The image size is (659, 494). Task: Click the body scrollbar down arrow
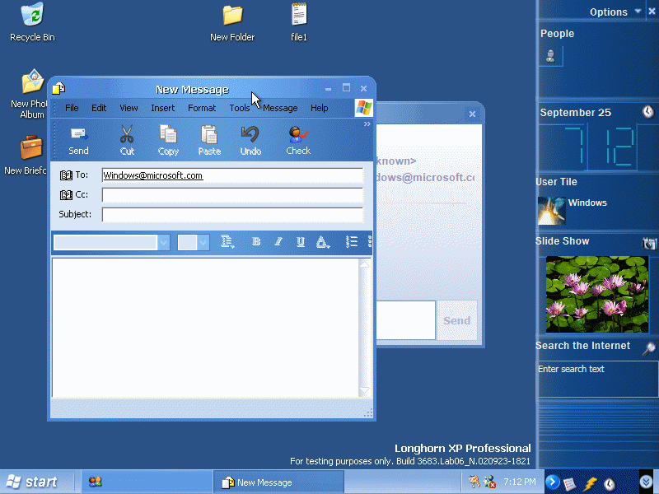[x=364, y=390]
